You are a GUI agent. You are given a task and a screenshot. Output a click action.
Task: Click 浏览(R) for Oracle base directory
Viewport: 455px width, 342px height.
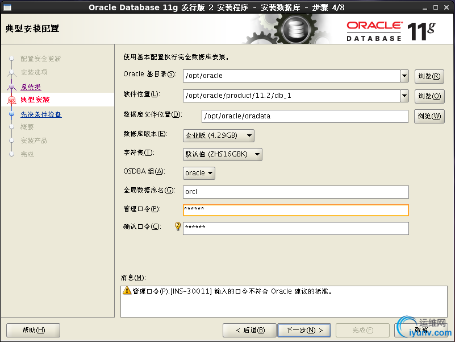(x=429, y=76)
